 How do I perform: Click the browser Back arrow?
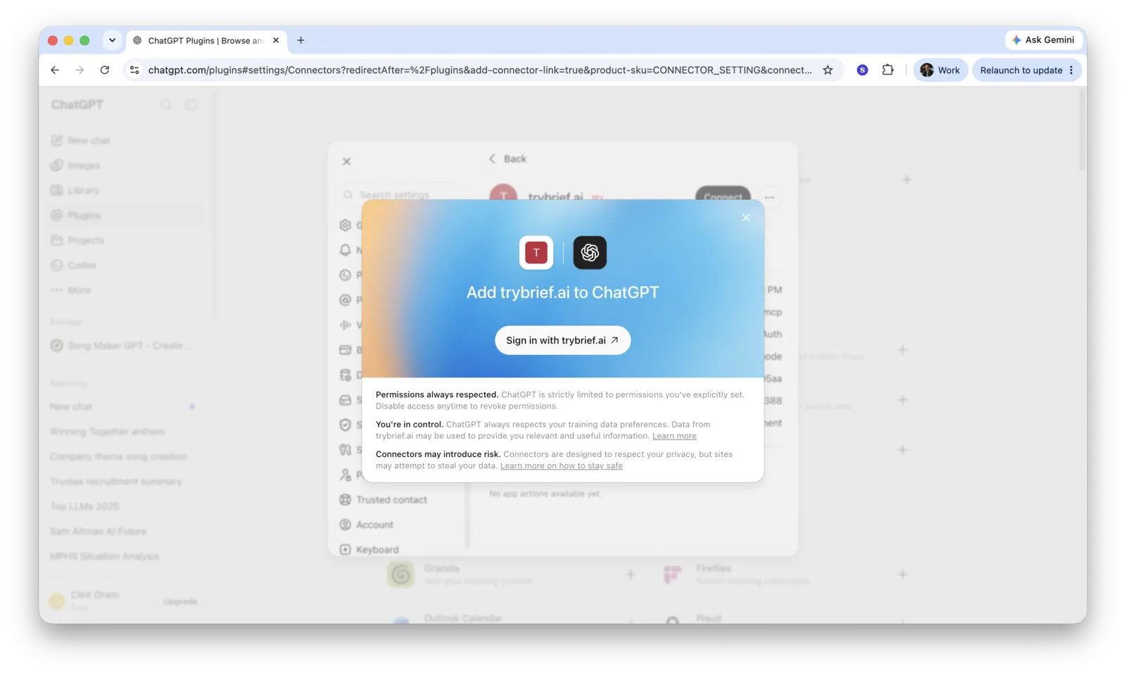55,70
